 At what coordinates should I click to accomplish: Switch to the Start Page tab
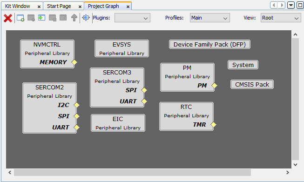point(59,6)
